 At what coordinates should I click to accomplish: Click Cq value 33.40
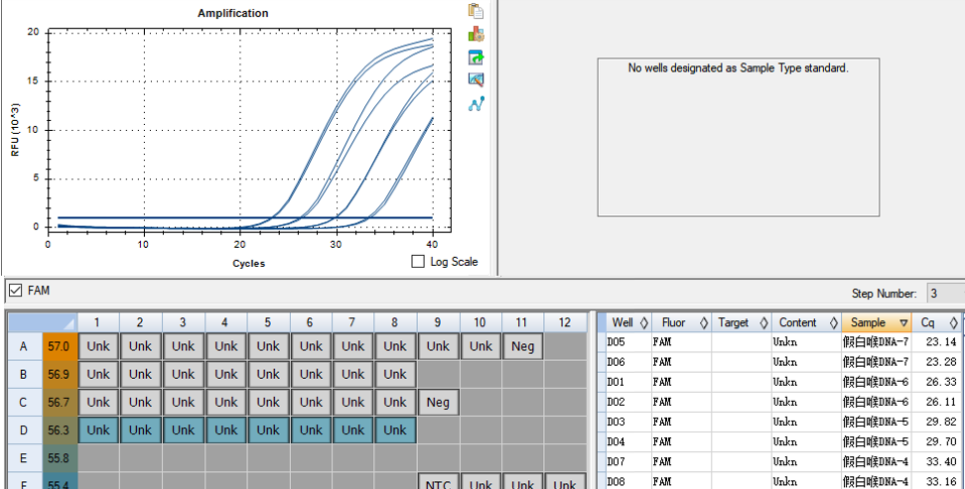(x=941, y=461)
